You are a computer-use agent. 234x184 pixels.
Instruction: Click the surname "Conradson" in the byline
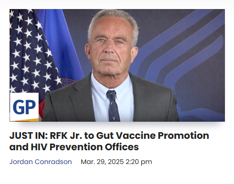point(53,162)
